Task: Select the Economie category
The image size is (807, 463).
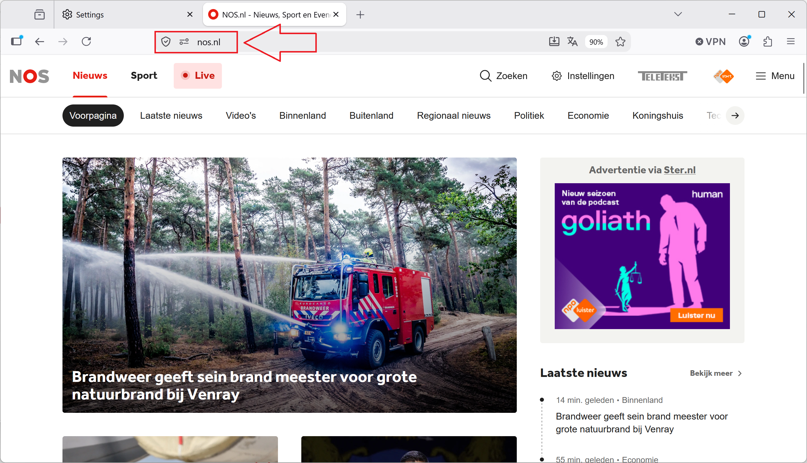Action: (x=588, y=116)
